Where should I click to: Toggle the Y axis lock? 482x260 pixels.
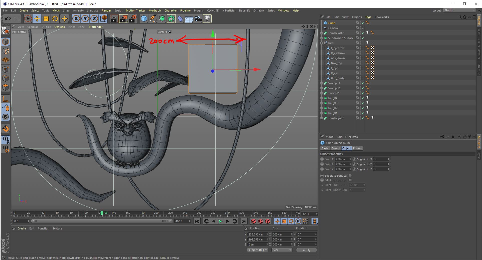[x=85, y=19]
